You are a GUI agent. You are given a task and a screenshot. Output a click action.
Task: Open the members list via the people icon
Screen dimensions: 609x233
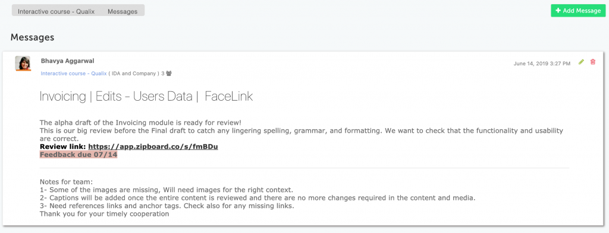tap(169, 73)
